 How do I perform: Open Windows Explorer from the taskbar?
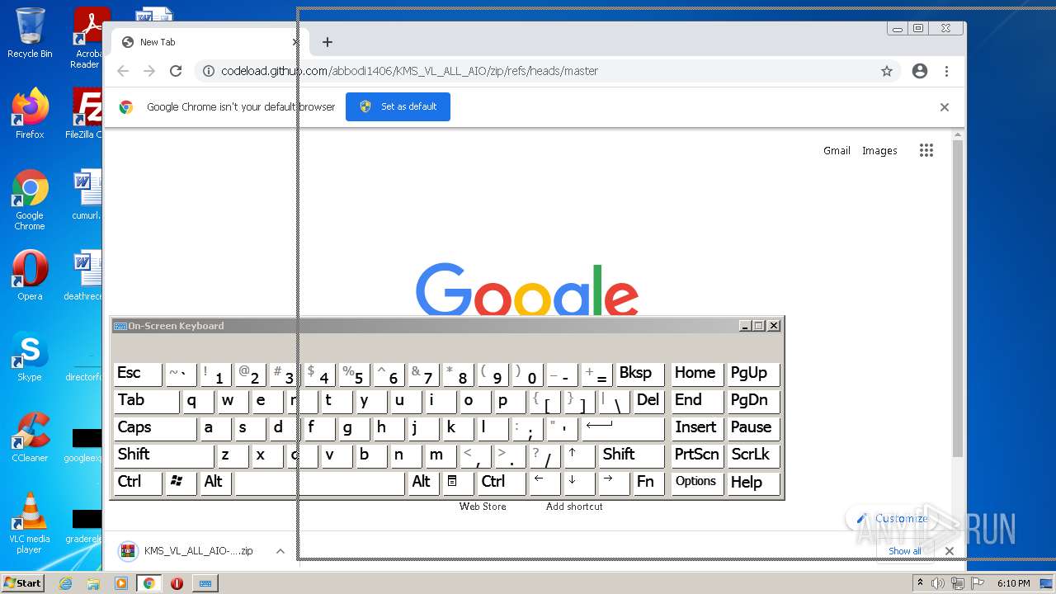click(93, 583)
